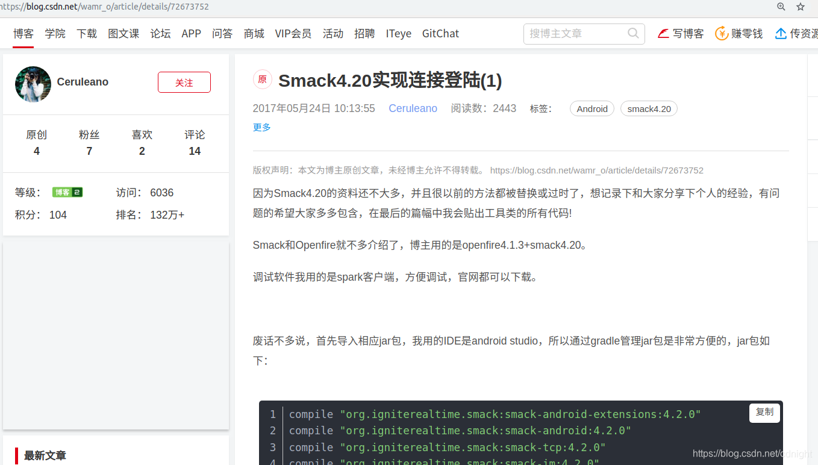Screen dimensions: 818x465
Task: Click the 阅读数：2443 text
Action: click(x=484, y=108)
